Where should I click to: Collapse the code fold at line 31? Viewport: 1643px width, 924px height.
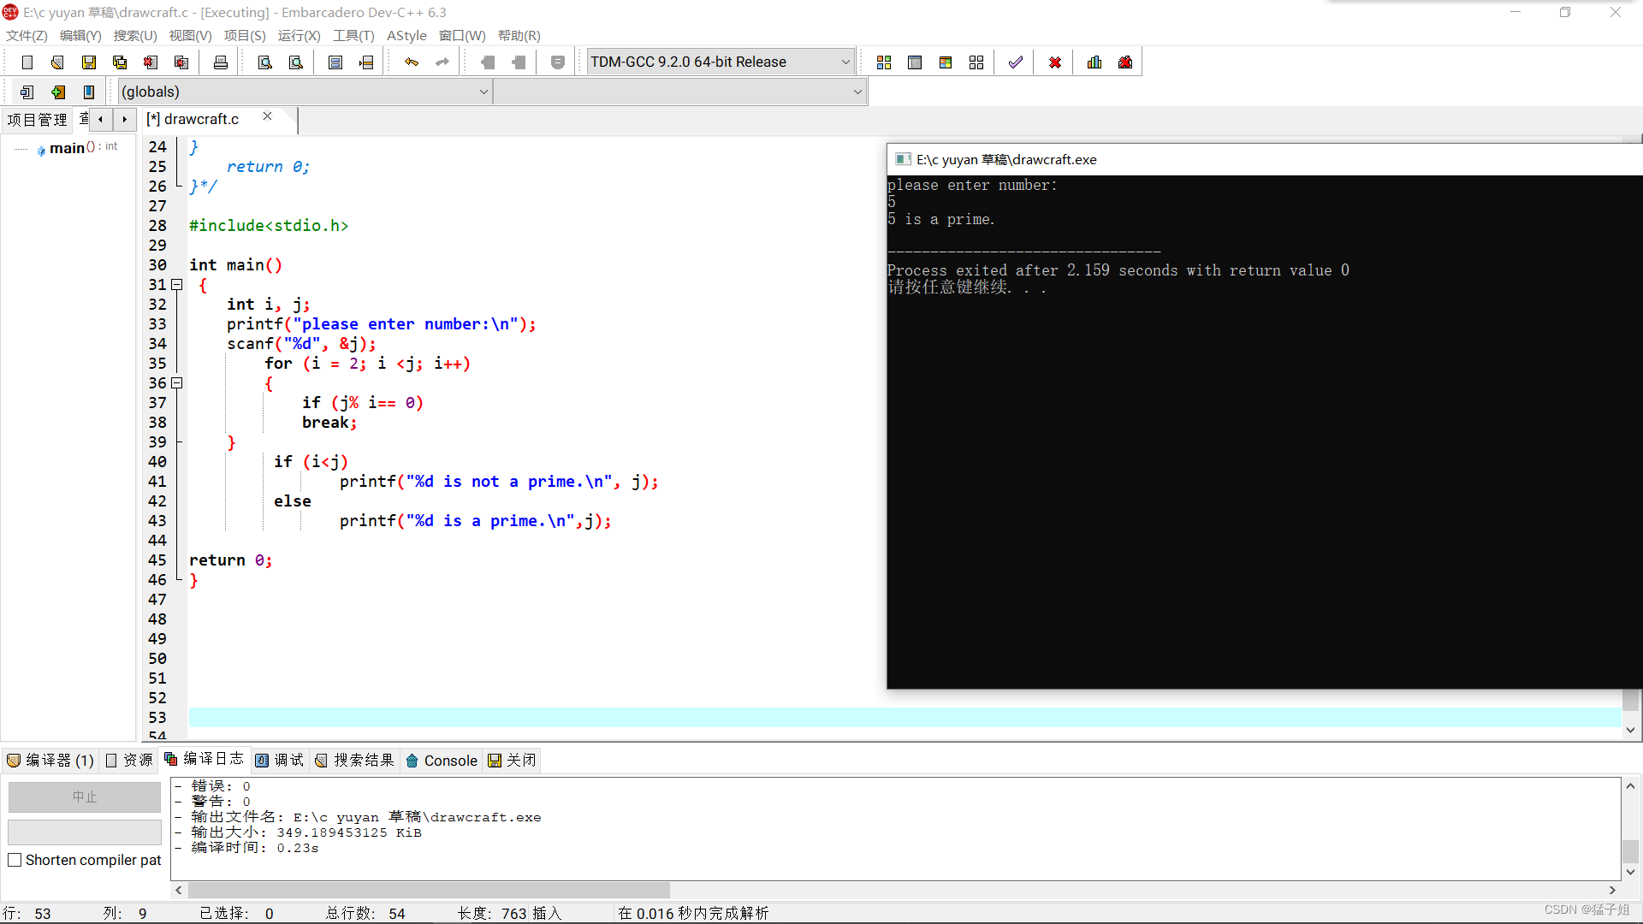177,285
